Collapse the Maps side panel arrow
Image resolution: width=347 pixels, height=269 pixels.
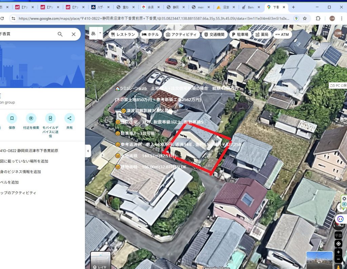click(88, 151)
